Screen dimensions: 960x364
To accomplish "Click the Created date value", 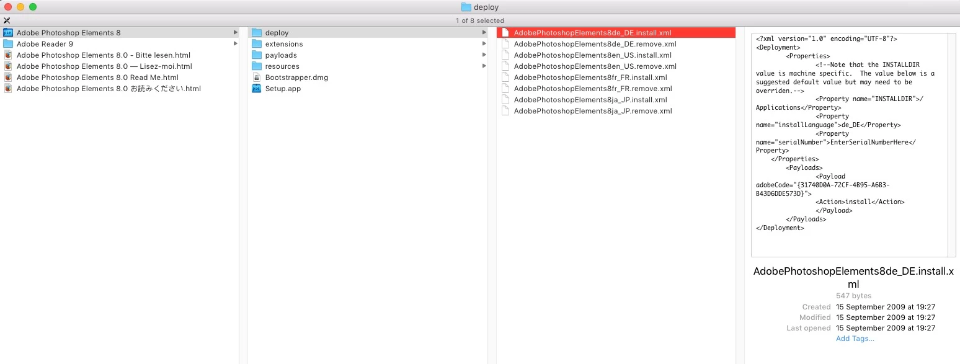I will [x=886, y=307].
